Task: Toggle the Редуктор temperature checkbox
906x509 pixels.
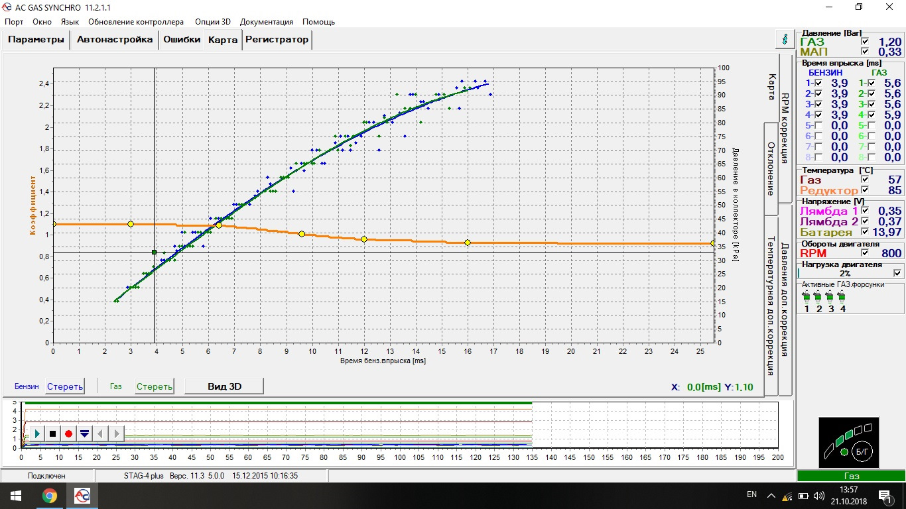Action: (864, 190)
